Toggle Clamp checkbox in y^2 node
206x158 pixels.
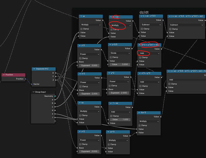110,86
